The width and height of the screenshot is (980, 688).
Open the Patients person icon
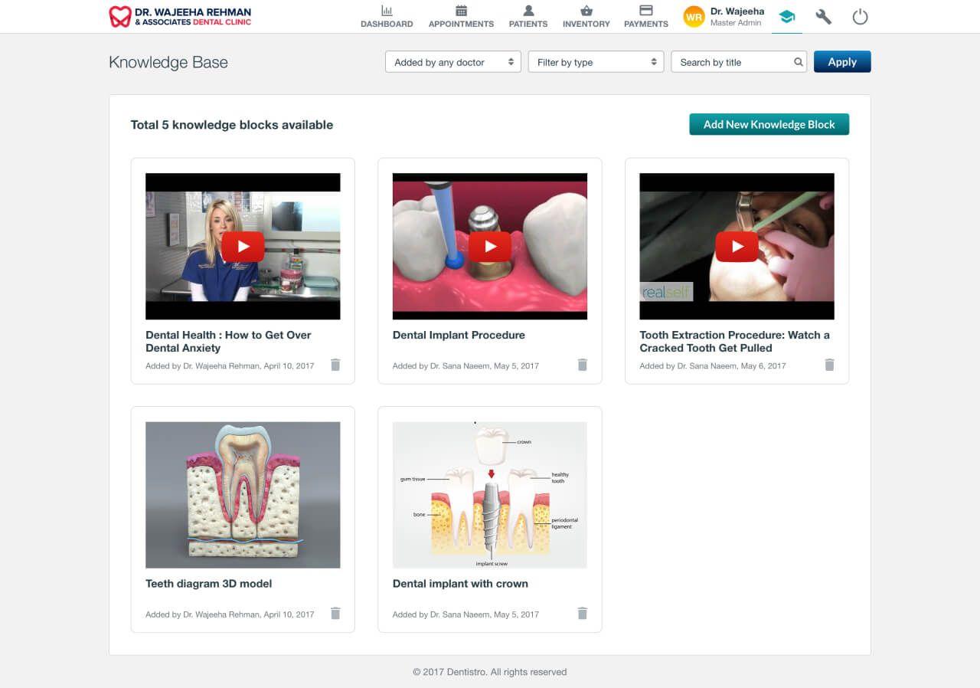click(528, 11)
